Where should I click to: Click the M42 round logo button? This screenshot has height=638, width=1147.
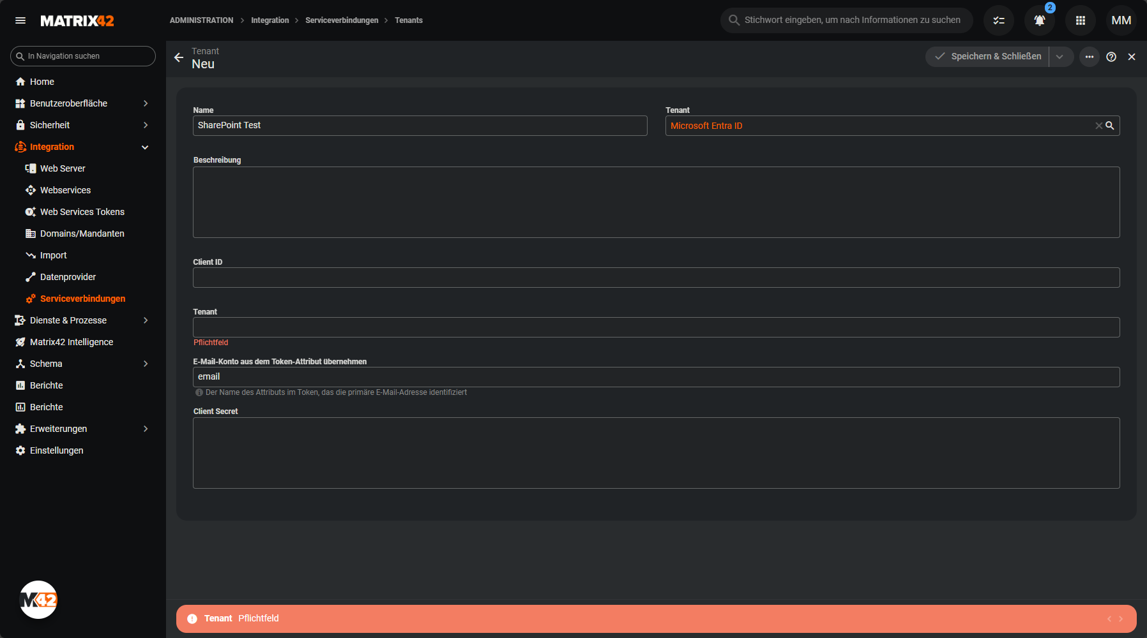(38, 600)
